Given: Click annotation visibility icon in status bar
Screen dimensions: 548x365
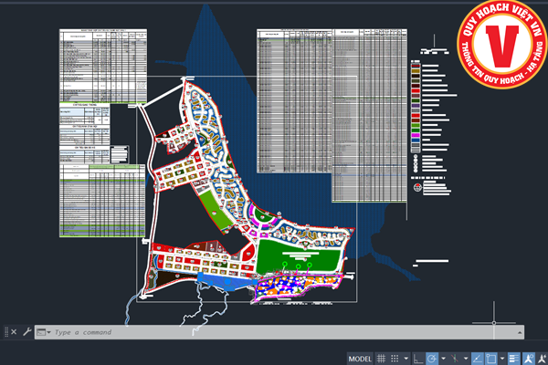Looking at the screenshot, I should click(x=527, y=358).
